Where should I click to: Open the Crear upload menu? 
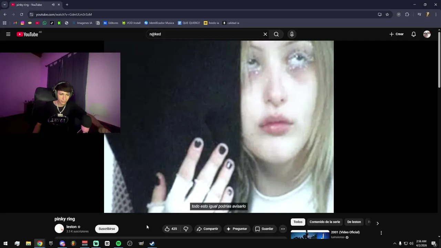click(x=397, y=34)
